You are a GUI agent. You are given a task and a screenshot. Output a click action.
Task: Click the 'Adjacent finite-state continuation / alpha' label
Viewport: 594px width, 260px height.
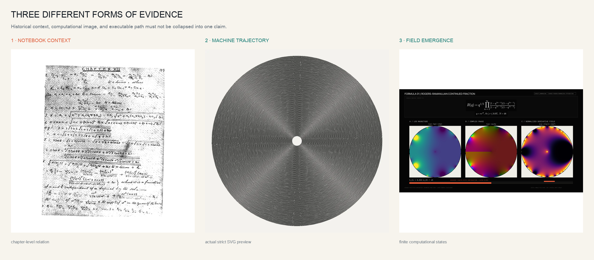pyautogui.click(x=469, y=180)
